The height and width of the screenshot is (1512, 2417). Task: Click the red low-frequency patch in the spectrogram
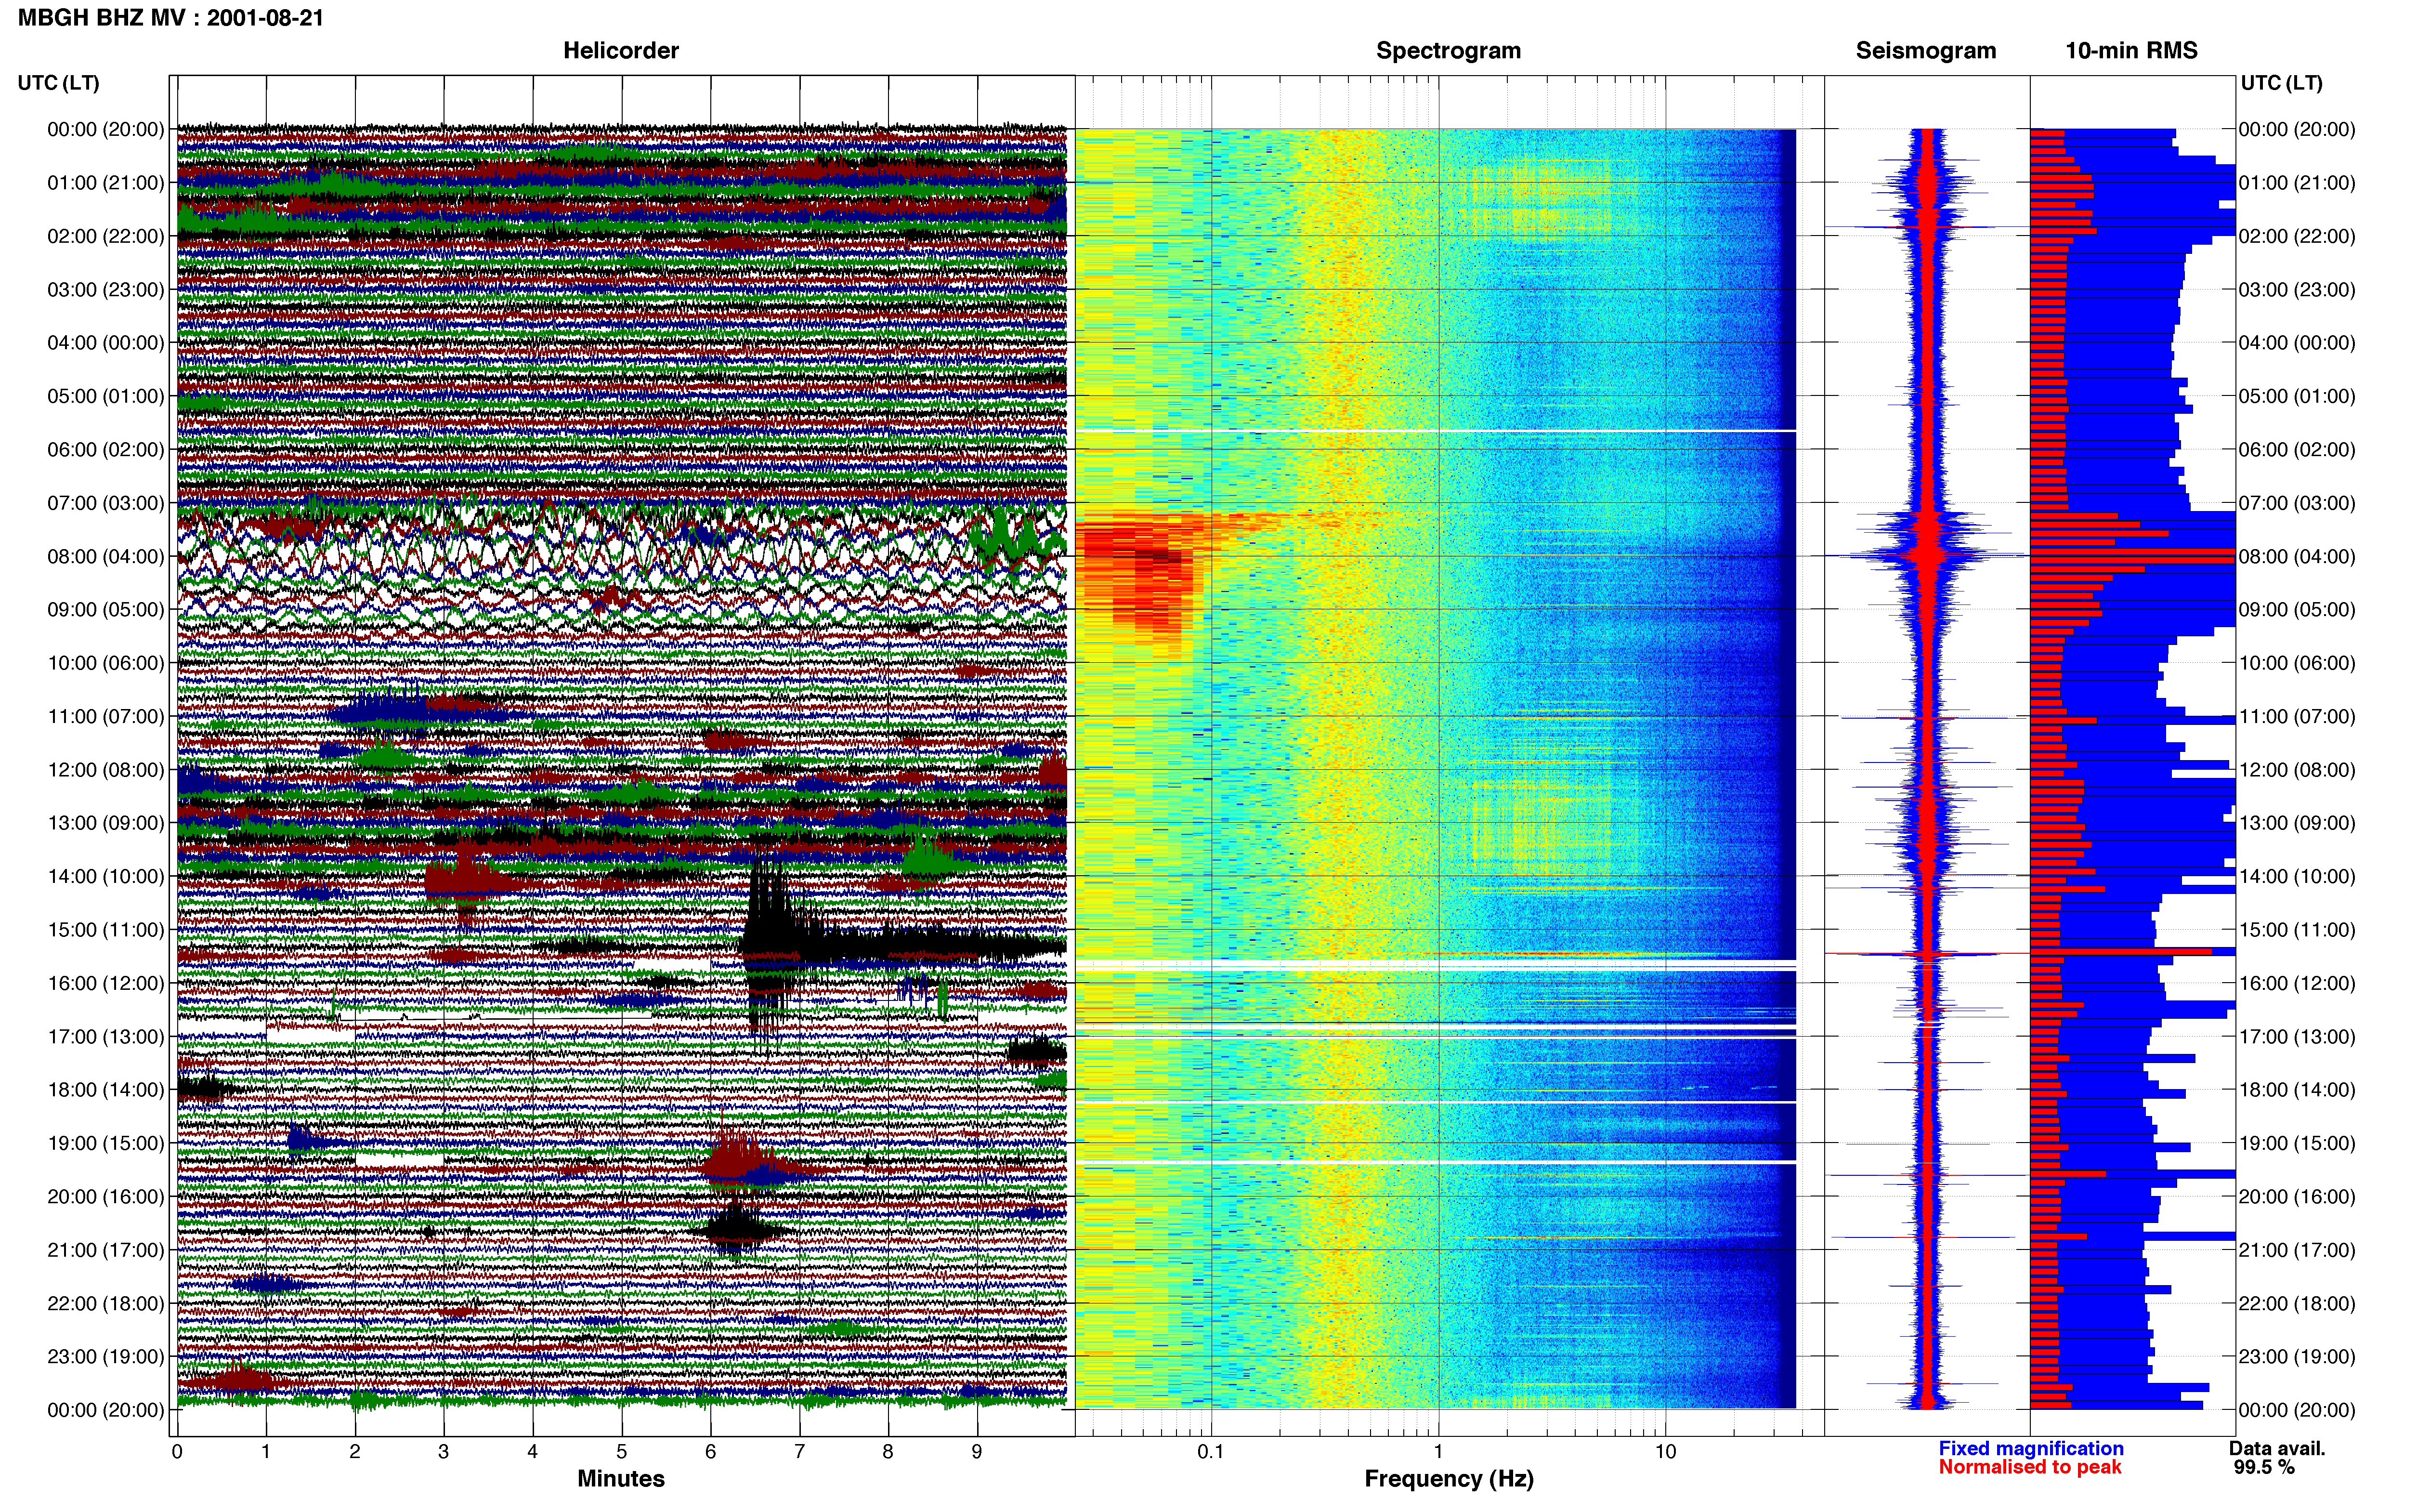[1139, 575]
